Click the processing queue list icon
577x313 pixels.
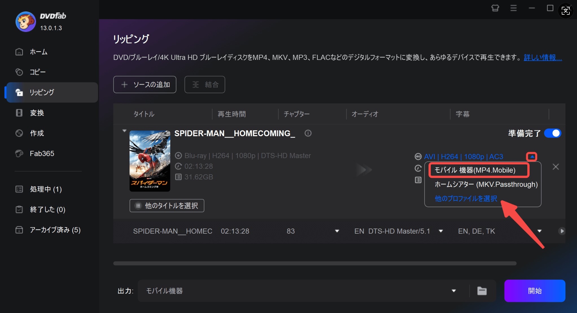(x=19, y=189)
